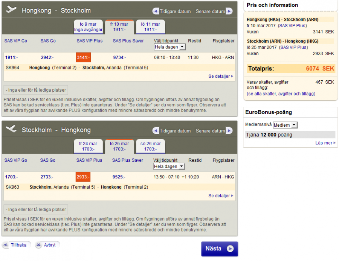Open the se alla skatter, avgifter link
The width and height of the screenshot is (339, 261).
point(281,94)
